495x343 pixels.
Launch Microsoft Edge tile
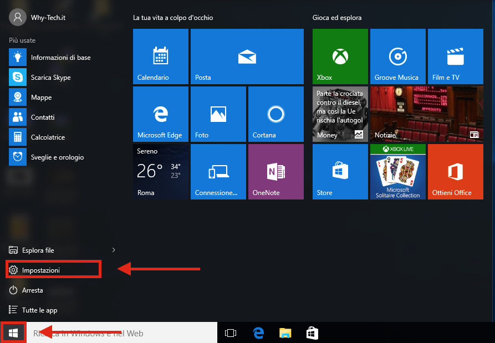pos(161,114)
